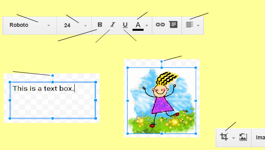Open the font size 24 dropdown

click(x=74, y=26)
